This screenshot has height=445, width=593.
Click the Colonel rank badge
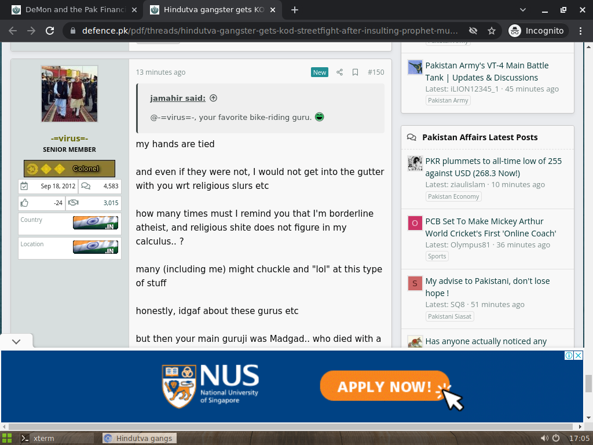[x=69, y=169]
